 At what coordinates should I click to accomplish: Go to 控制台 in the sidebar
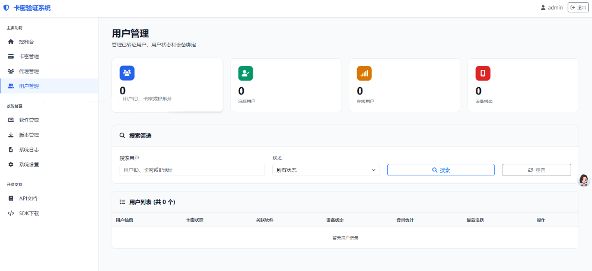coord(27,42)
